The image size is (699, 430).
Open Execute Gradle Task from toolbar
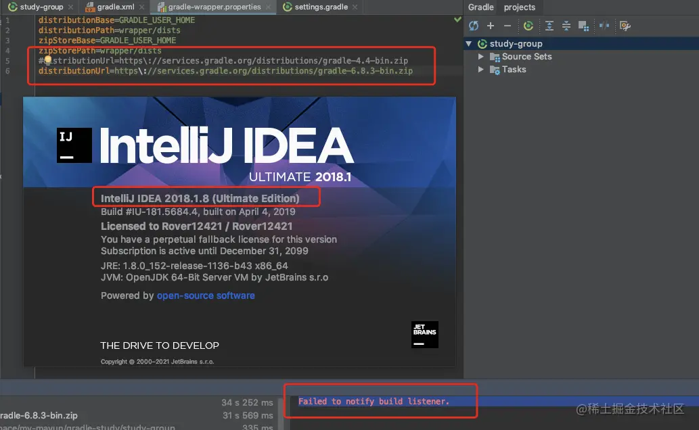click(528, 26)
